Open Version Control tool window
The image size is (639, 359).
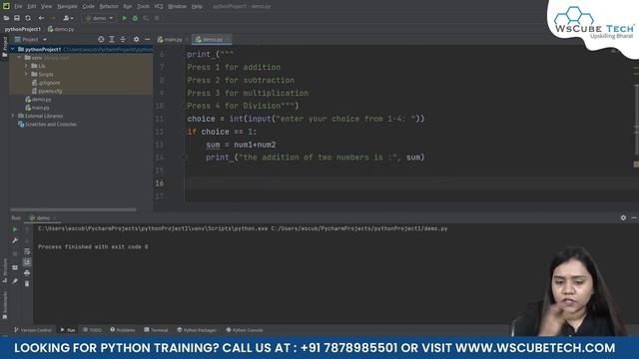33,330
